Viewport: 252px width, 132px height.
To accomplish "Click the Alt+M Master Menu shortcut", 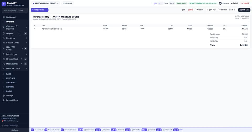I will 86,130.
